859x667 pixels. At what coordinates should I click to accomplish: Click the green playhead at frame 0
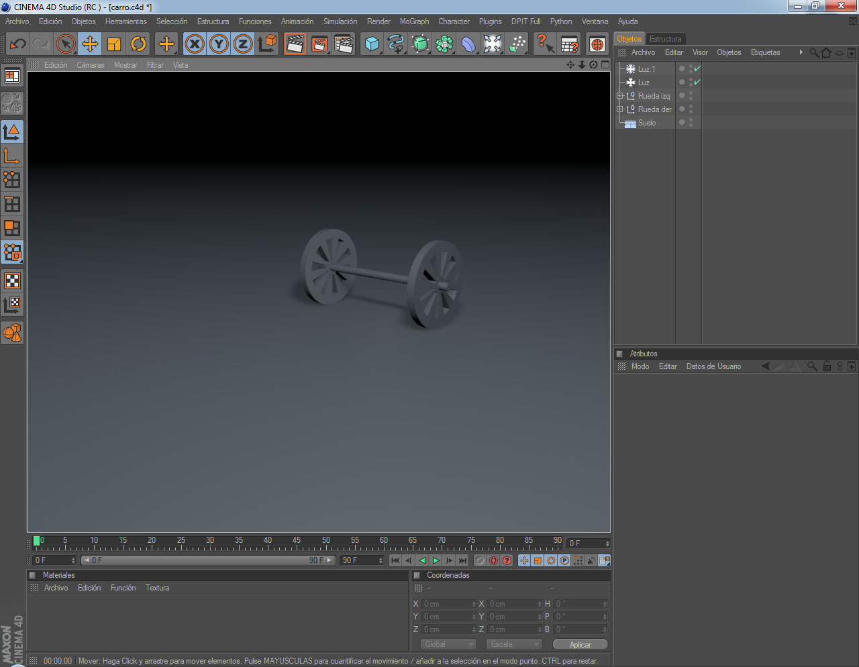pos(36,541)
